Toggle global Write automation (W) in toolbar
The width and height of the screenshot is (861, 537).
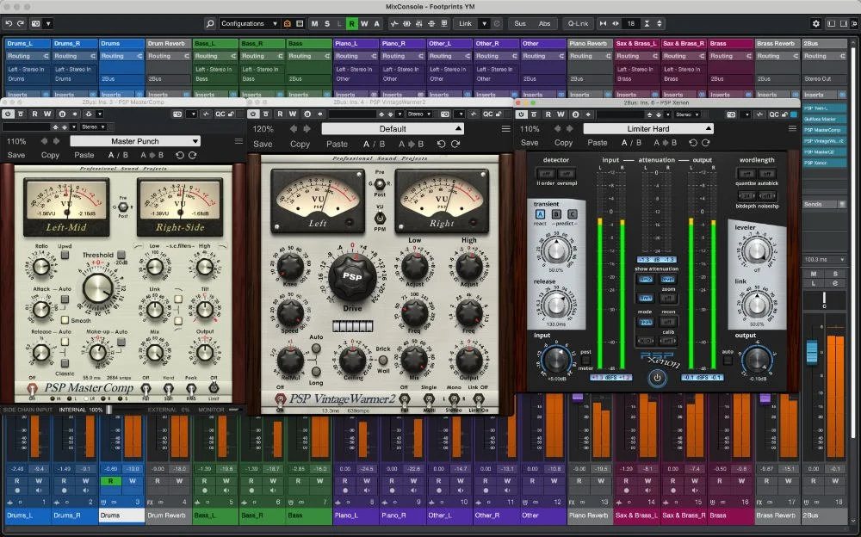[x=364, y=23]
